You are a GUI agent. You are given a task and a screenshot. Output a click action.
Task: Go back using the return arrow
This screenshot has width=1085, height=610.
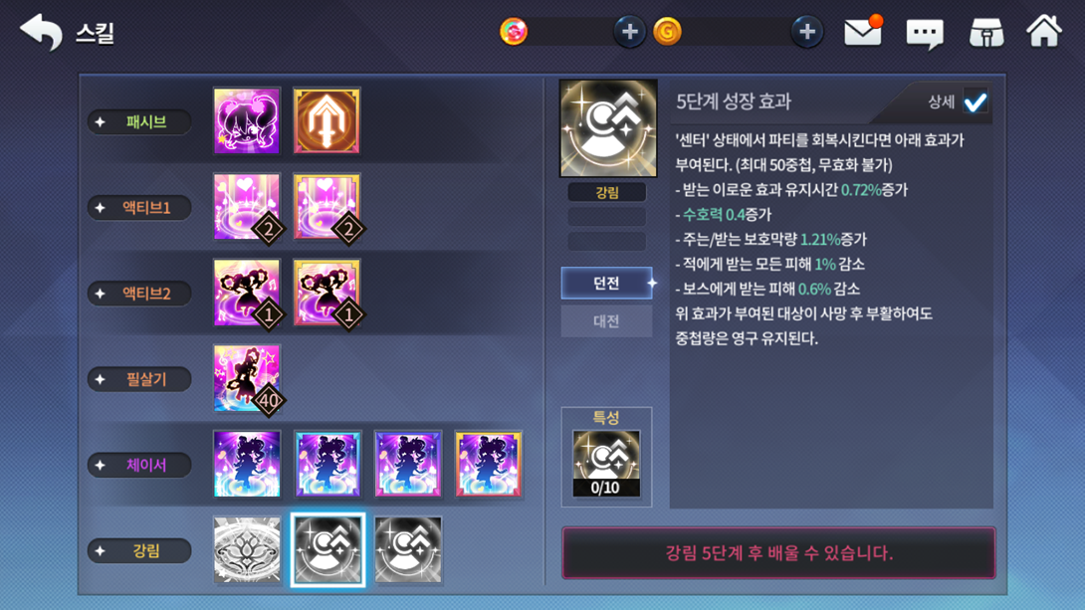42,32
